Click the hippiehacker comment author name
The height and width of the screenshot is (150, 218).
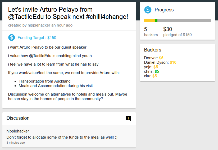pyautogui.click(x=18, y=131)
